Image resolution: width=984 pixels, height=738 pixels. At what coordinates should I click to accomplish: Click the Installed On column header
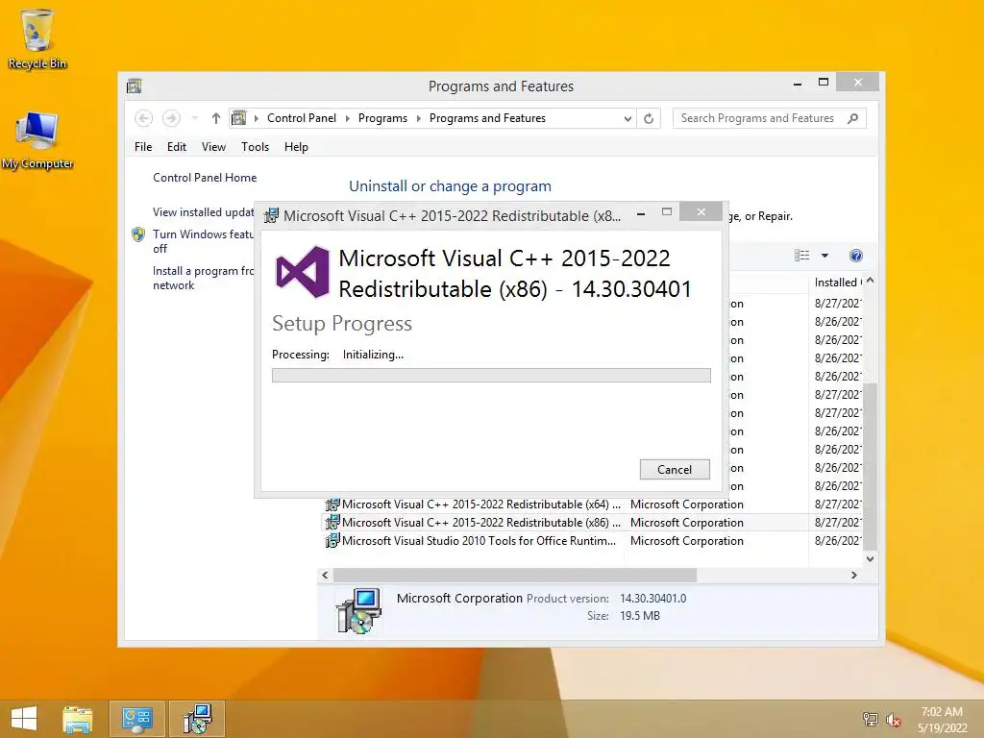click(x=837, y=283)
